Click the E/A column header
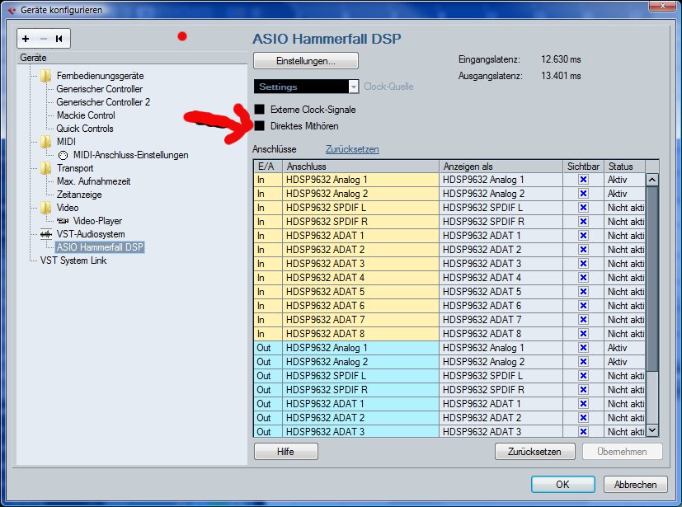682x507 pixels. tap(268, 167)
